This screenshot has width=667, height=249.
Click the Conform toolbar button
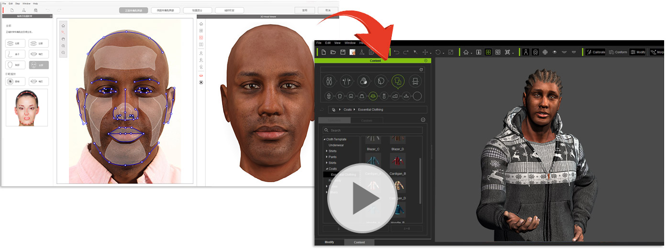click(x=618, y=52)
